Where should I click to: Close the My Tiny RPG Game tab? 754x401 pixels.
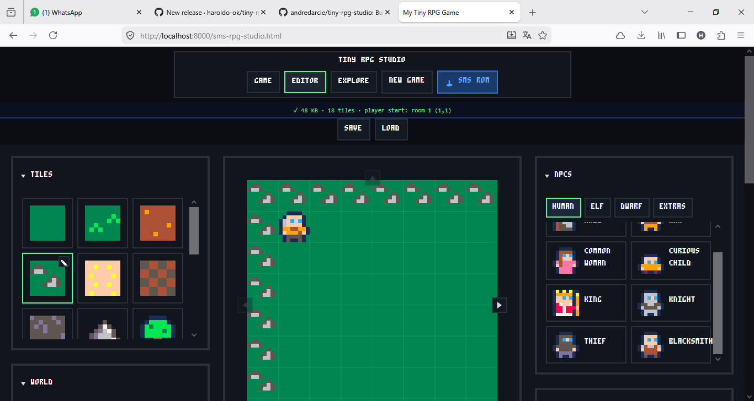512,12
